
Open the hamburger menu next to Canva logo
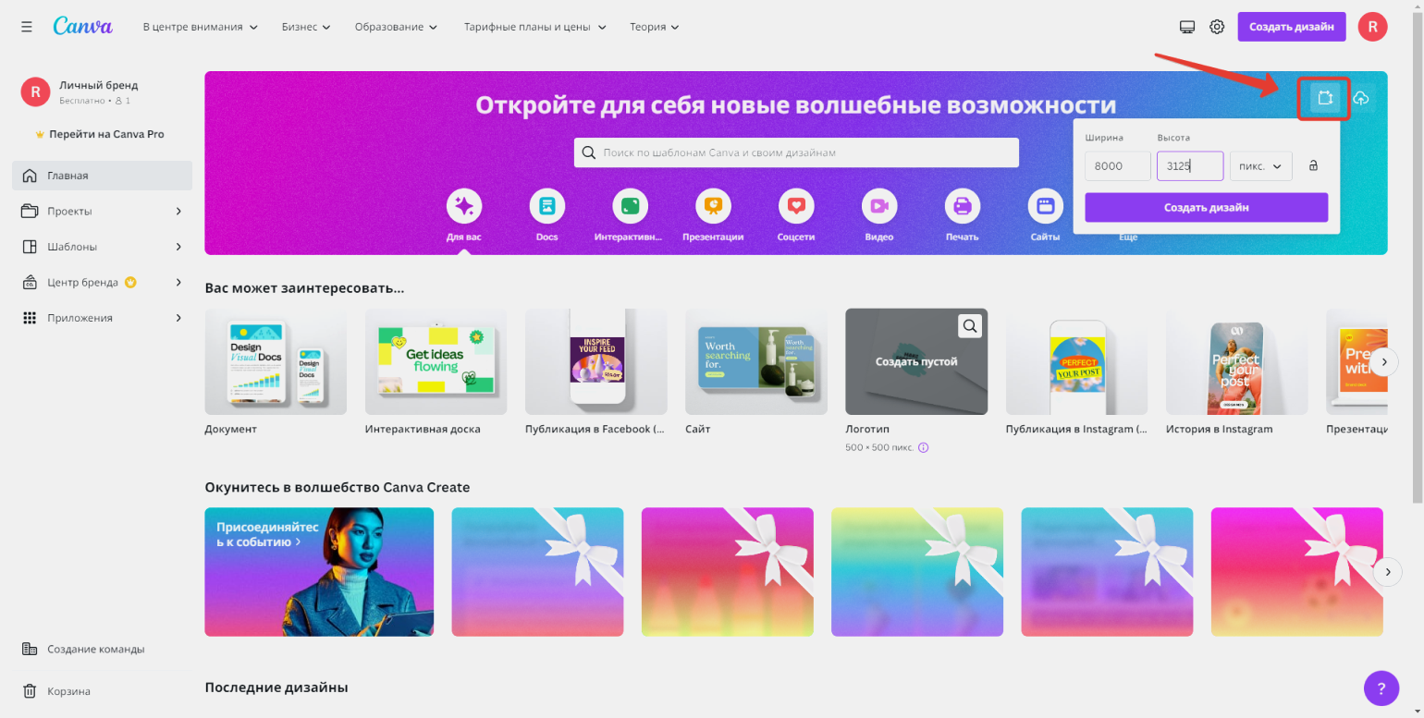coord(27,27)
